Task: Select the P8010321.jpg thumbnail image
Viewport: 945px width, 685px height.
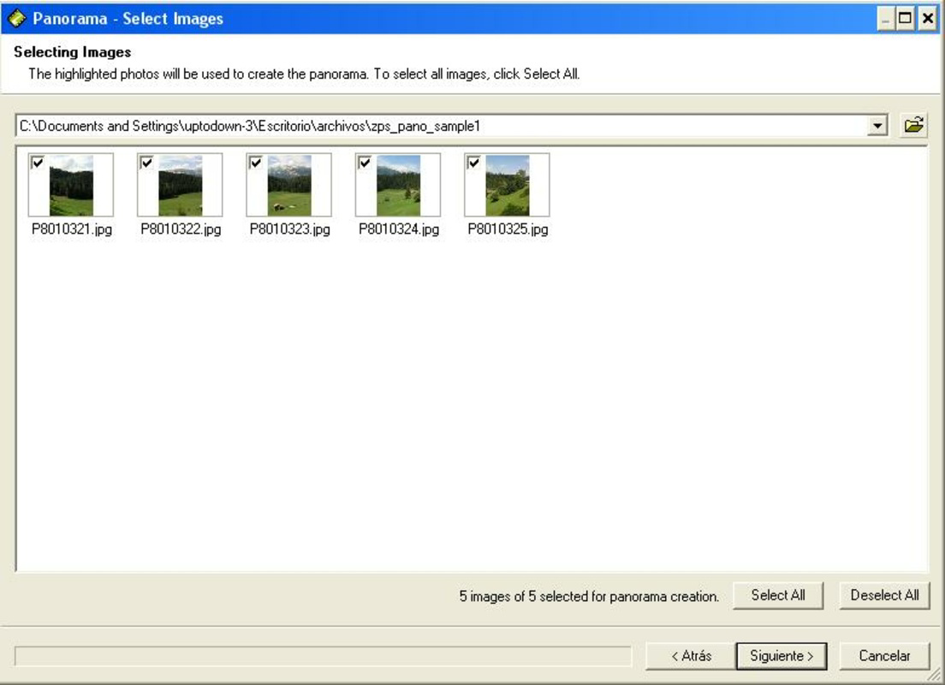Action: 71,185
